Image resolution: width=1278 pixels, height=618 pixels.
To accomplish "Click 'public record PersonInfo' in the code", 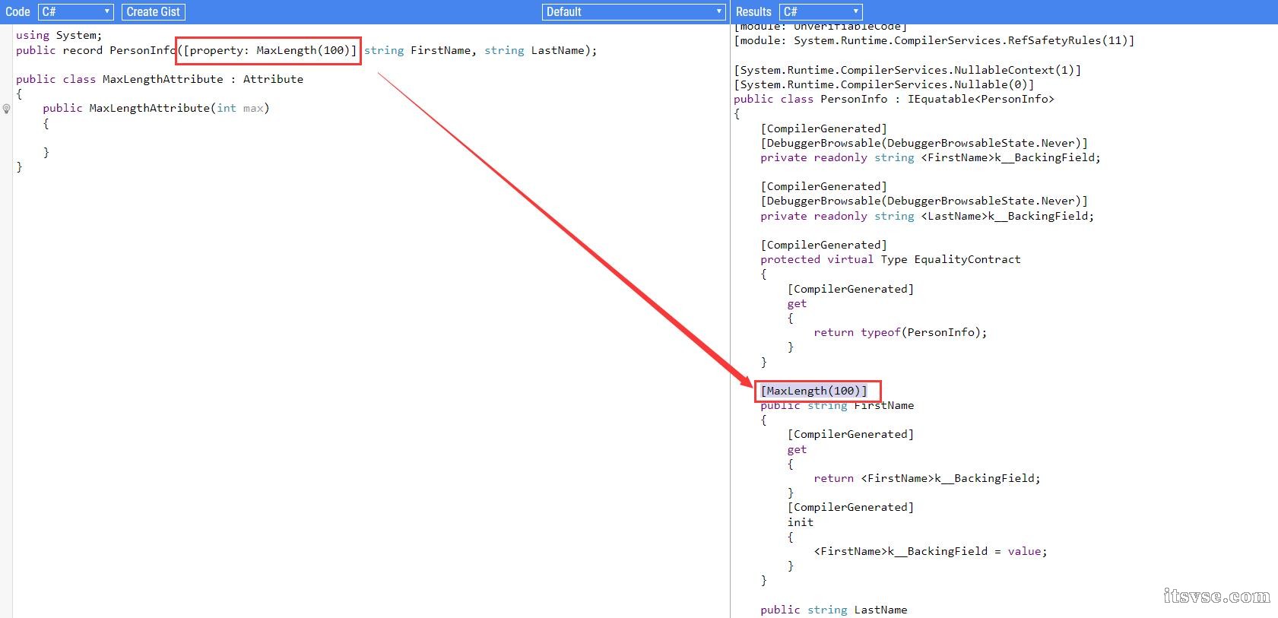I will [x=96, y=50].
